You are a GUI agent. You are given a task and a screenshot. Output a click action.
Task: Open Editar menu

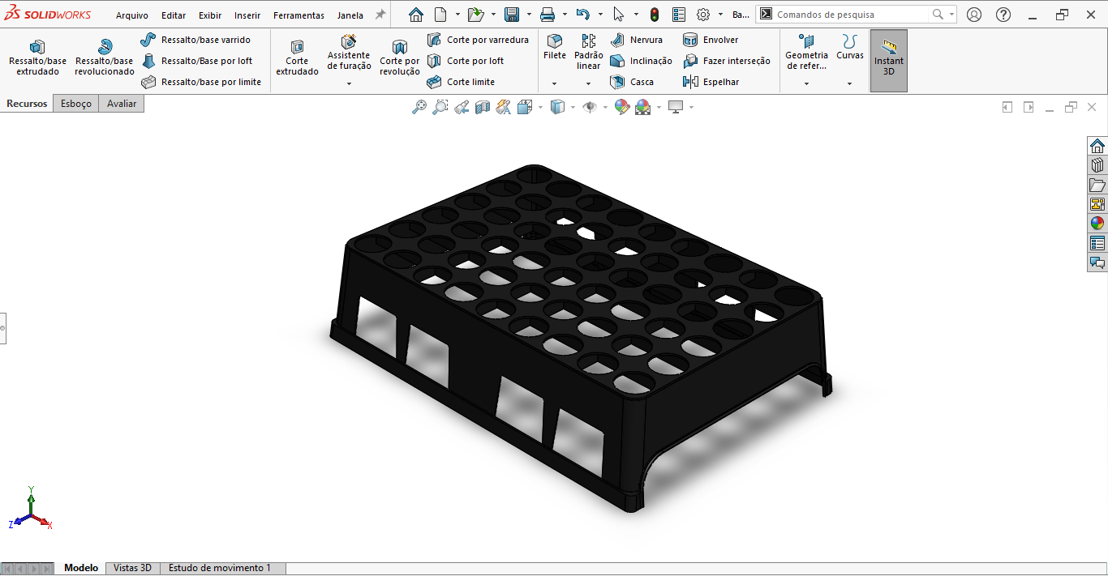tap(174, 15)
